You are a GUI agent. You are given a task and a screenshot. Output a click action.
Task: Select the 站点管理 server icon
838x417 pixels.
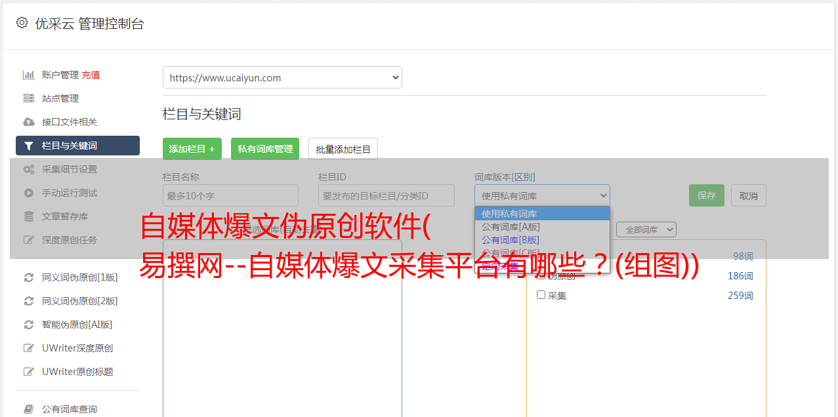click(x=29, y=98)
